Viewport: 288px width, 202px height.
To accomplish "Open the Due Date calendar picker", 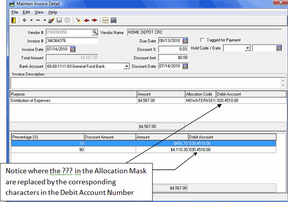I will pos(185,40).
